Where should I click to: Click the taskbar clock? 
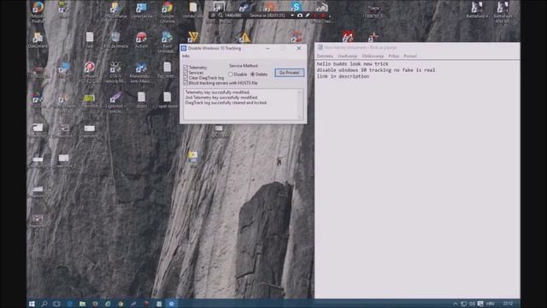[x=508, y=304]
